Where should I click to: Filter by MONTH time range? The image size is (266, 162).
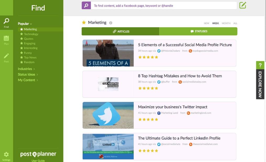click(226, 23)
